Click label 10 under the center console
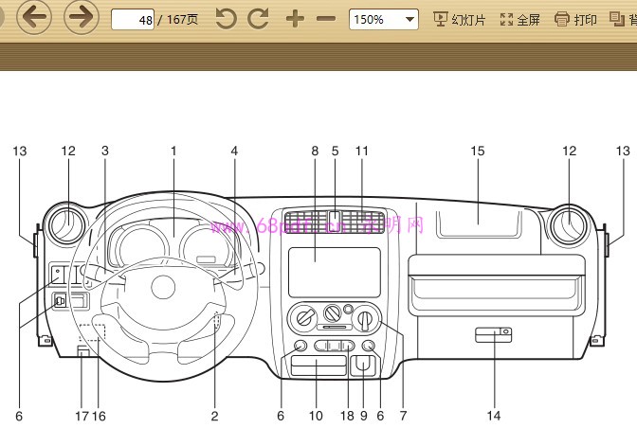Image resolution: width=637 pixels, height=446 pixels. pos(317,416)
